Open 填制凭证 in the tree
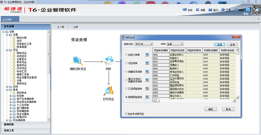Image resolution: width=261 pixels, height=135 pixels. (x=21, y=53)
